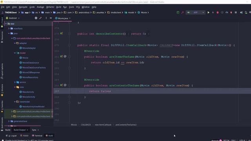Click the Make Project hammer icon
The height and width of the screenshot is (141, 251).
coord(182,13)
